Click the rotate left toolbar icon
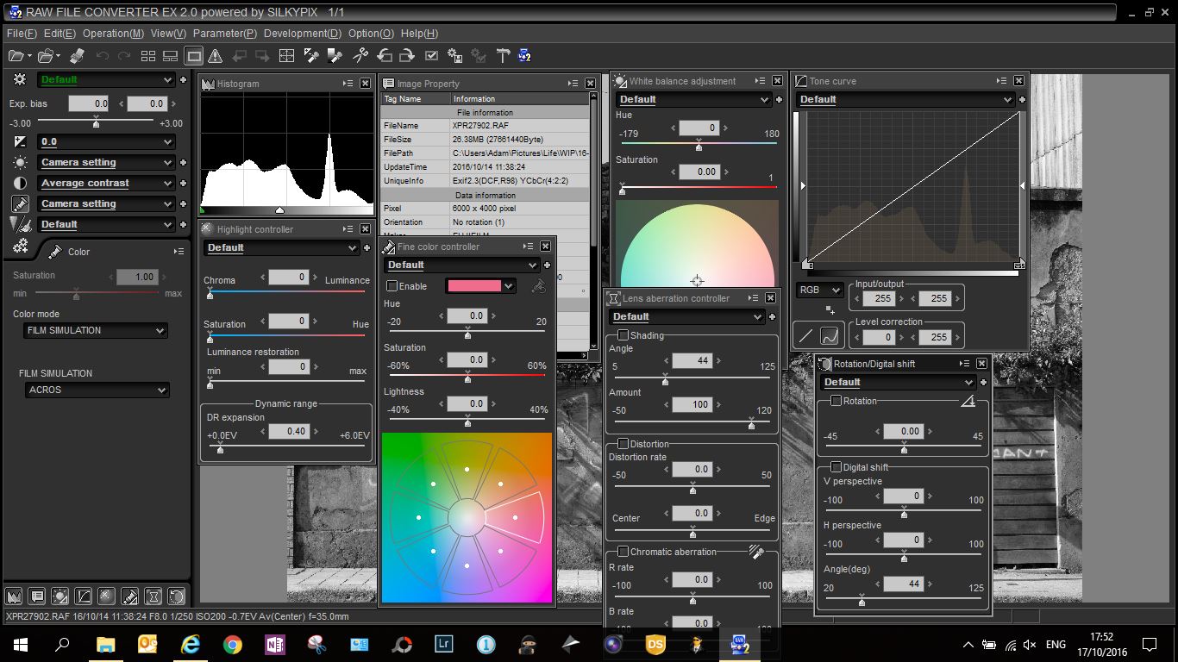The image size is (1178, 662). [x=384, y=56]
